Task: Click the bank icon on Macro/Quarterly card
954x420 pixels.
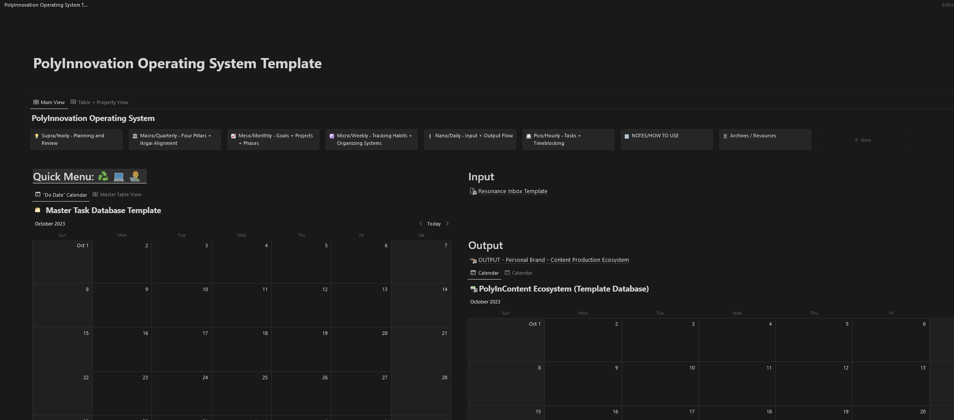Action: coord(135,136)
